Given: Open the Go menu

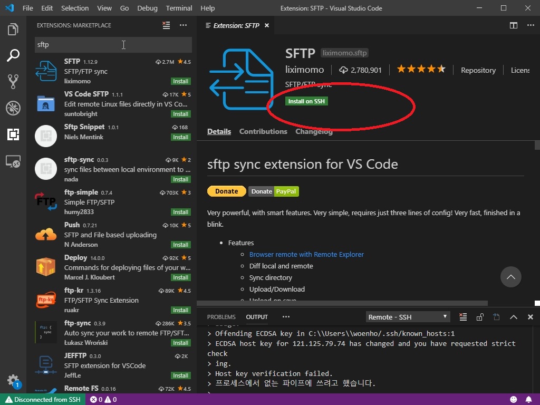Looking at the screenshot, I should tap(124, 8).
